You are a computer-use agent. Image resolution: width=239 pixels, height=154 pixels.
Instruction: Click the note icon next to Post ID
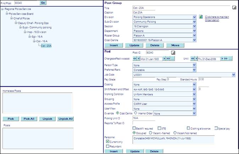click(x=173, y=53)
